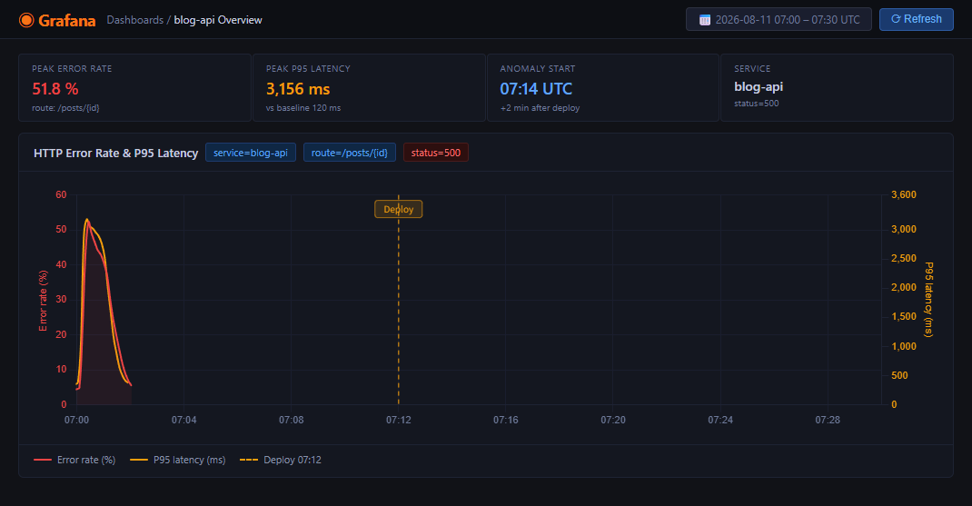This screenshot has height=506, width=972.
Task: Click the '+2 min after deploy' subtitle
Action: [540, 108]
